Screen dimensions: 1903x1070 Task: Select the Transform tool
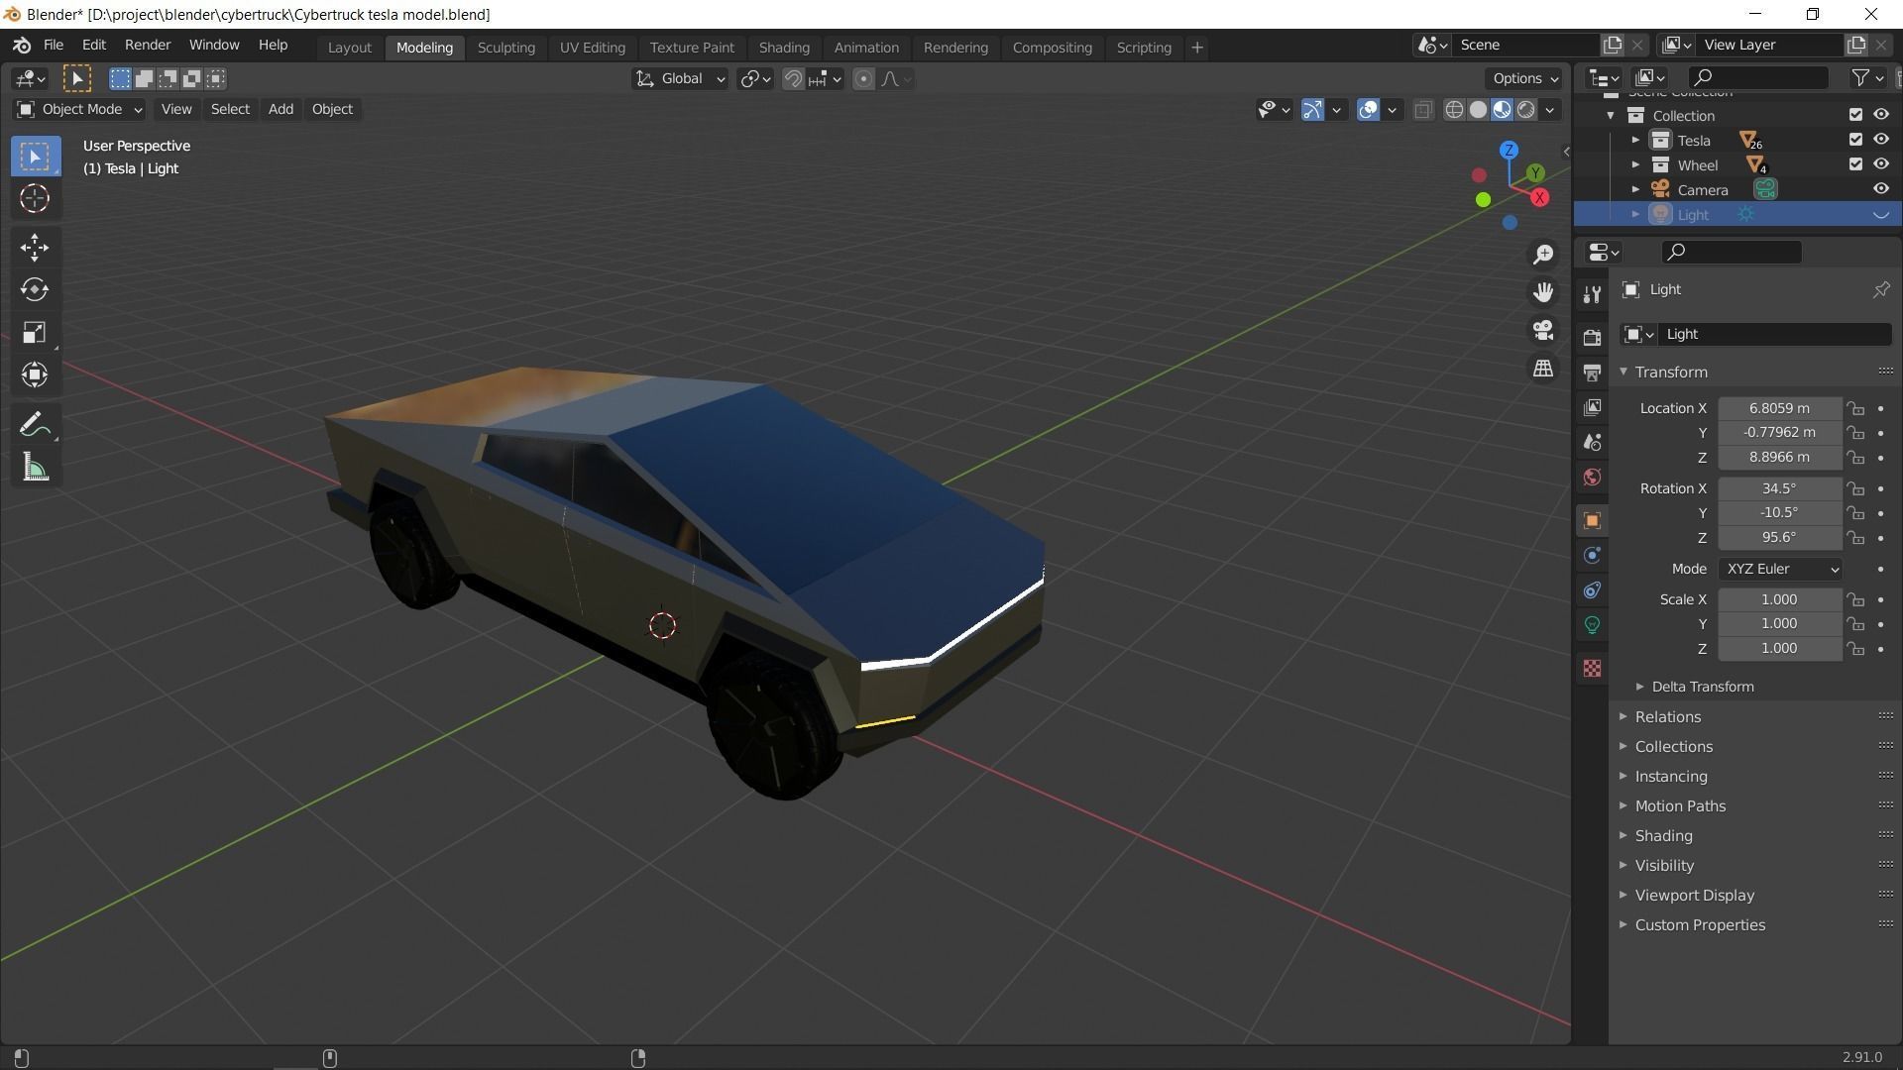coord(35,374)
